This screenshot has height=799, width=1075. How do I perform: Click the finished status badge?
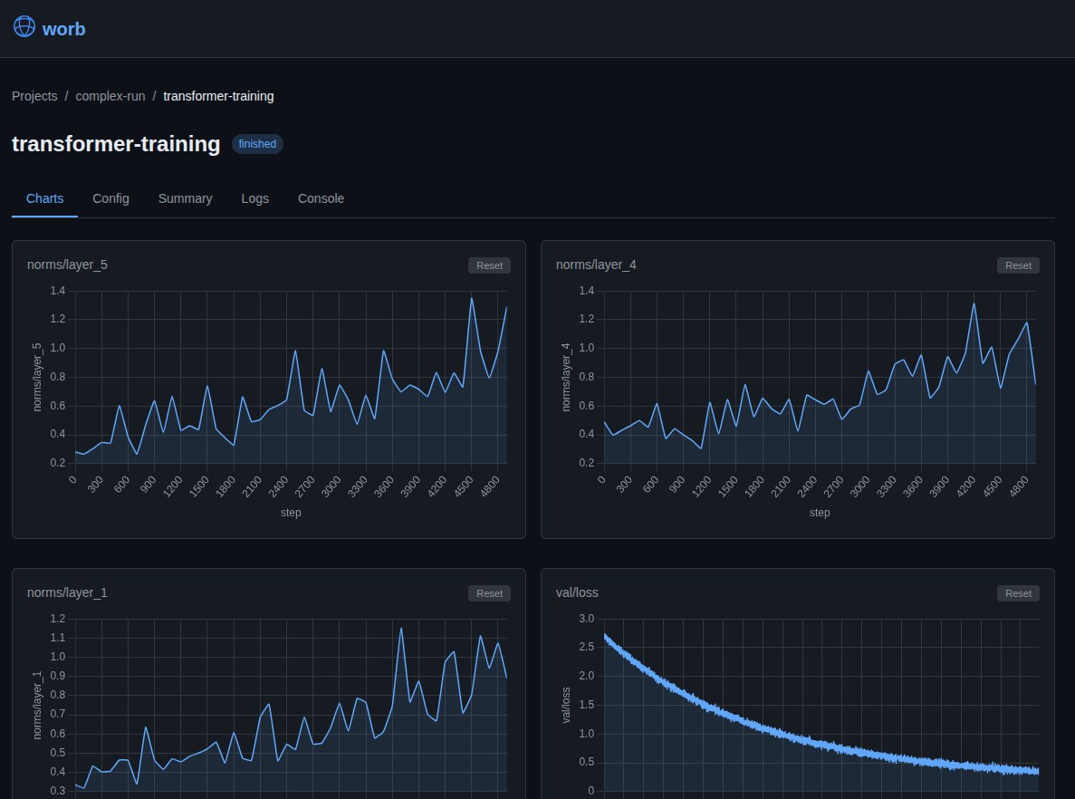(257, 144)
